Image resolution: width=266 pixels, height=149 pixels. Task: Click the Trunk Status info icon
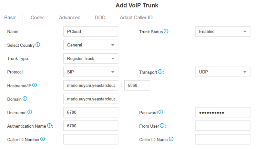coord(166,31)
